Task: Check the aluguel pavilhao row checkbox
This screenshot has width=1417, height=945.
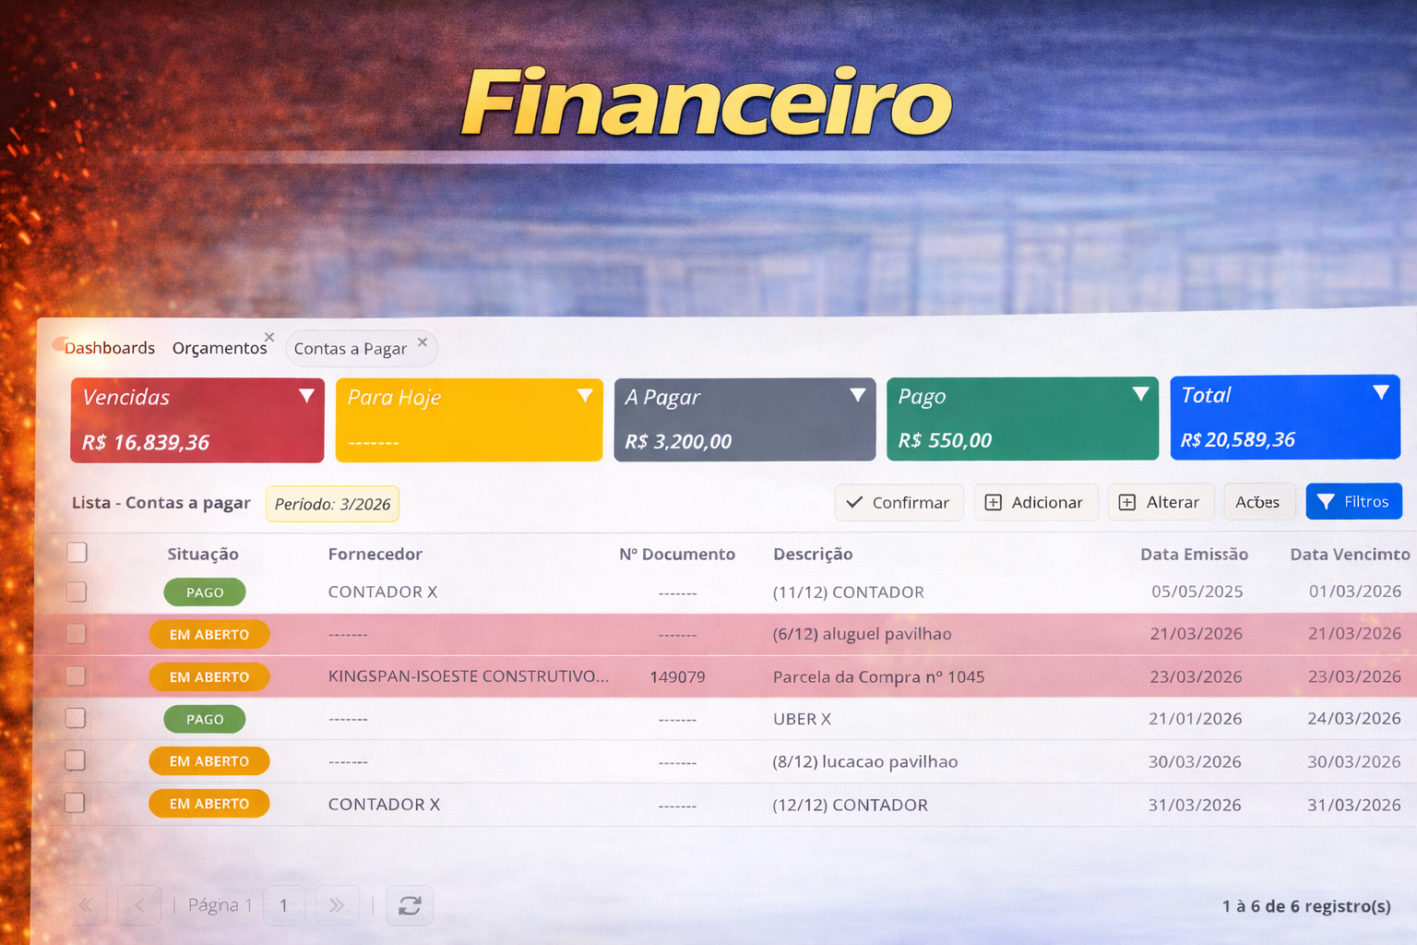Action: pos(77,634)
